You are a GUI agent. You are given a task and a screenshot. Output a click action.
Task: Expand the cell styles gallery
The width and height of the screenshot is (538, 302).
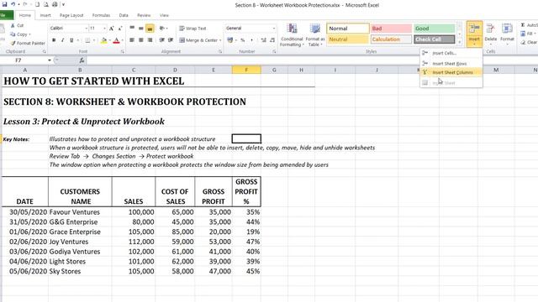point(460,42)
